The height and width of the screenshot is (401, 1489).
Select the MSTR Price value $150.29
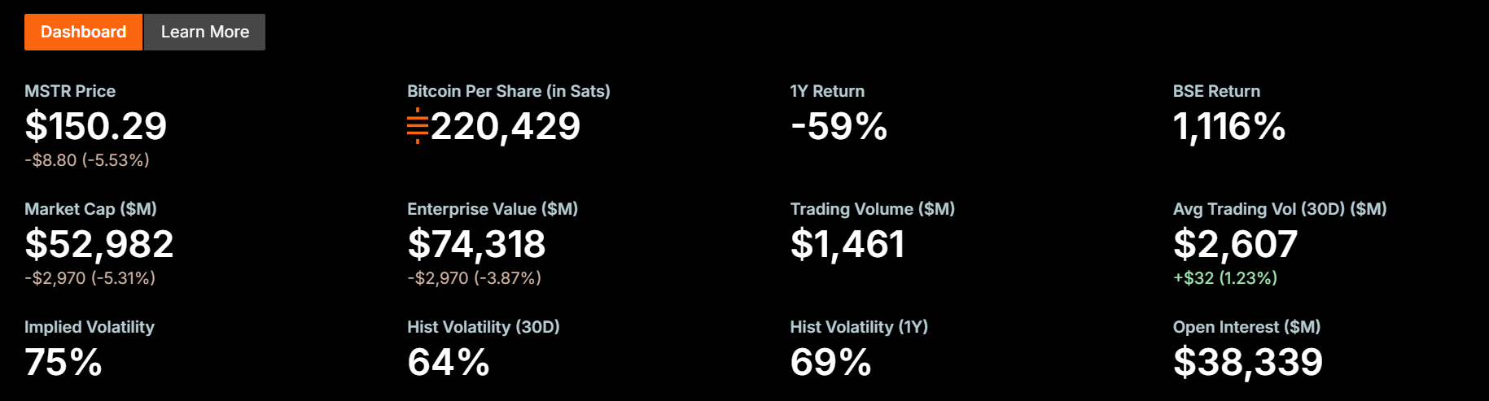tap(96, 126)
